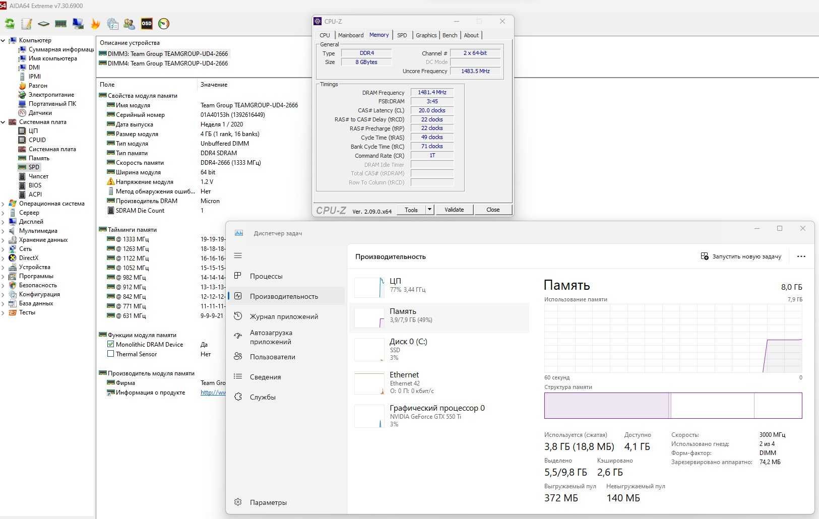Click the DRAM Frequency value field in CPU-Z
Screen dimensions: 819x519
[x=432, y=93]
